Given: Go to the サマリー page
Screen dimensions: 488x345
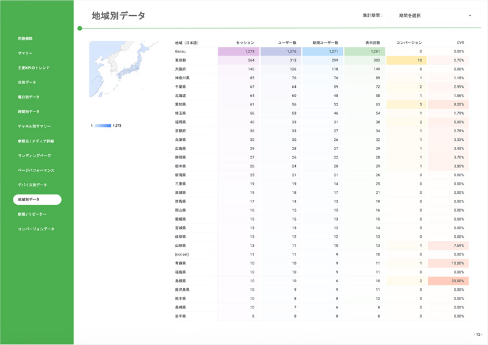Looking at the screenshot, I should [x=25, y=54].
